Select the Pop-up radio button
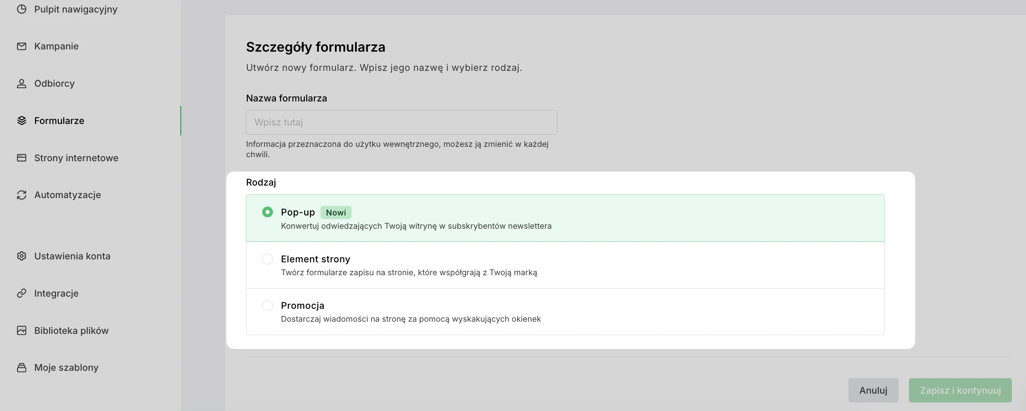This screenshot has width=1026, height=411. pyautogui.click(x=267, y=212)
